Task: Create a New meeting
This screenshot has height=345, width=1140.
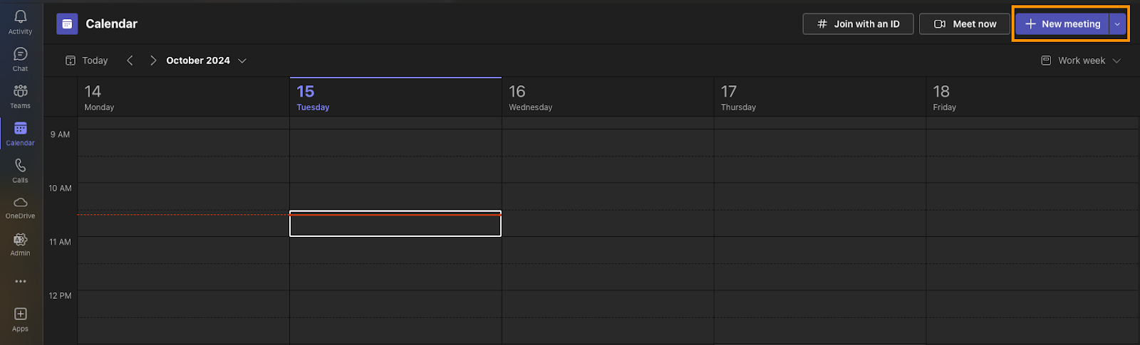Action: (x=1062, y=24)
